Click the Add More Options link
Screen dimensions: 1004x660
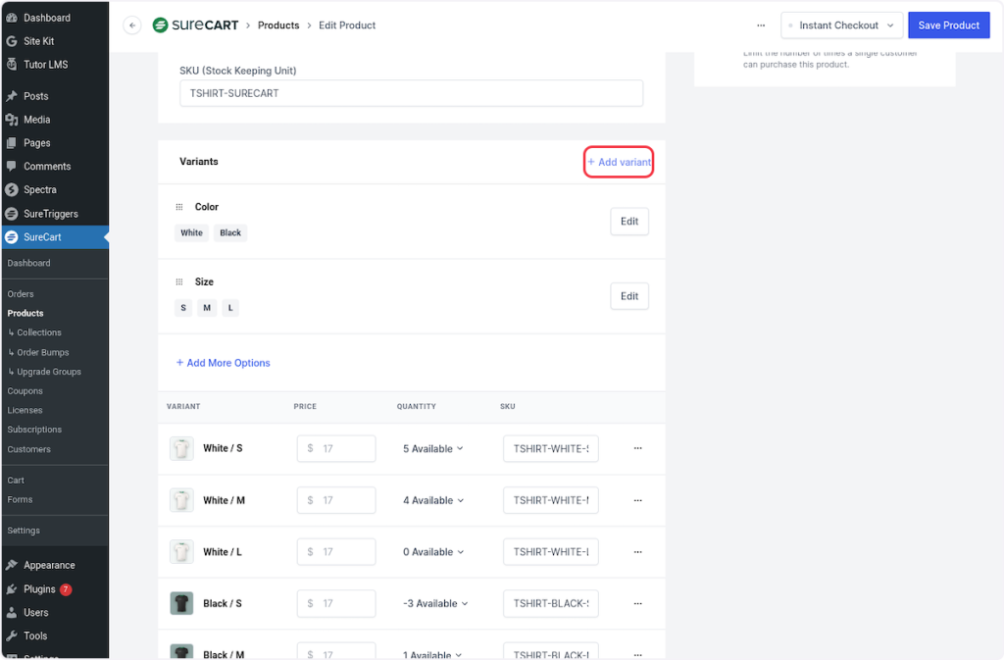coord(223,363)
